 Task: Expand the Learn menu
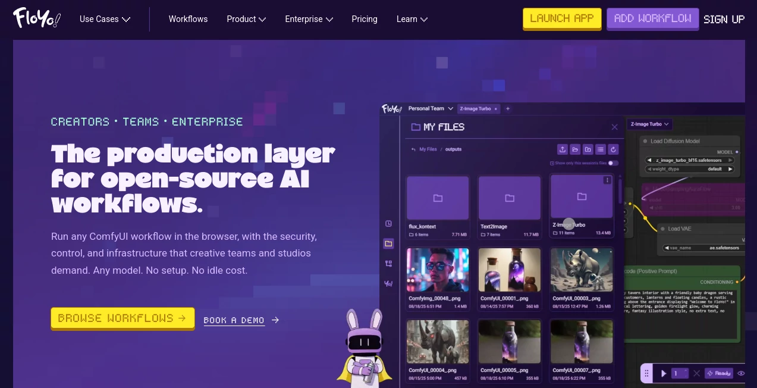coord(412,19)
